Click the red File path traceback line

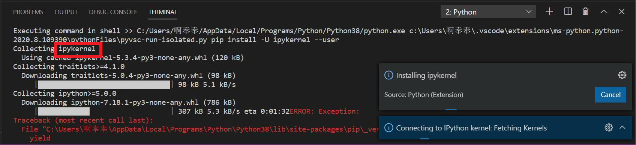(x=200, y=129)
